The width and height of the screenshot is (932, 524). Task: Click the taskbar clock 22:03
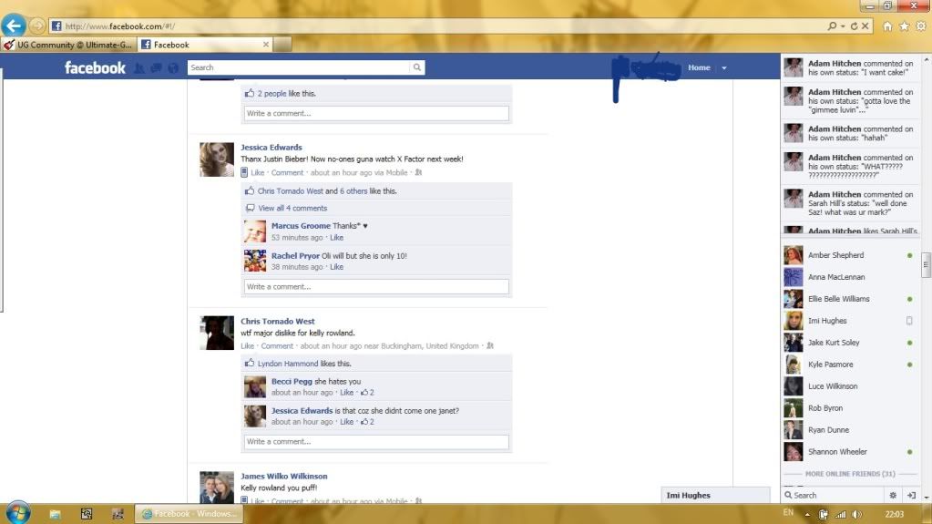pos(895,515)
